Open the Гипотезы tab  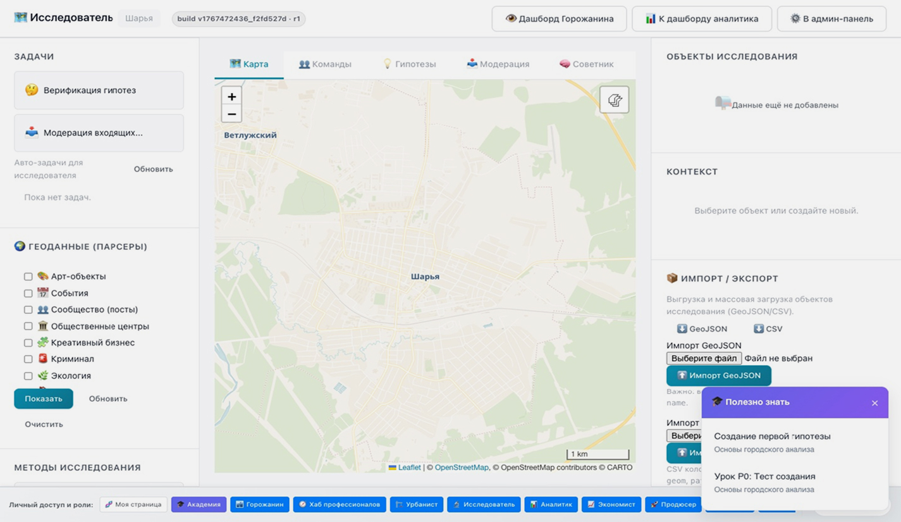(x=409, y=64)
